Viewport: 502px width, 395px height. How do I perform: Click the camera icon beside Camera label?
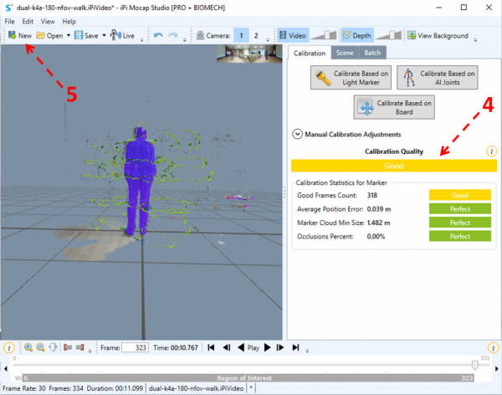201,35
